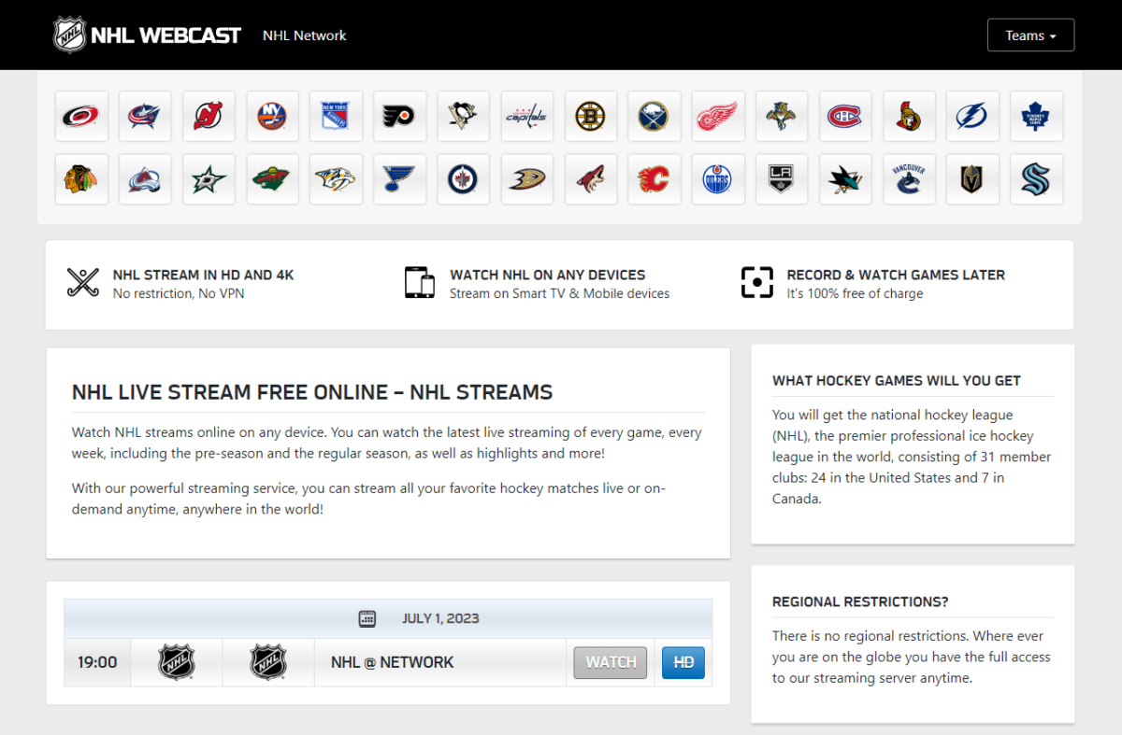Select the San Jose Sharks logo
The image size is (1122, 735).
(845, 178)
